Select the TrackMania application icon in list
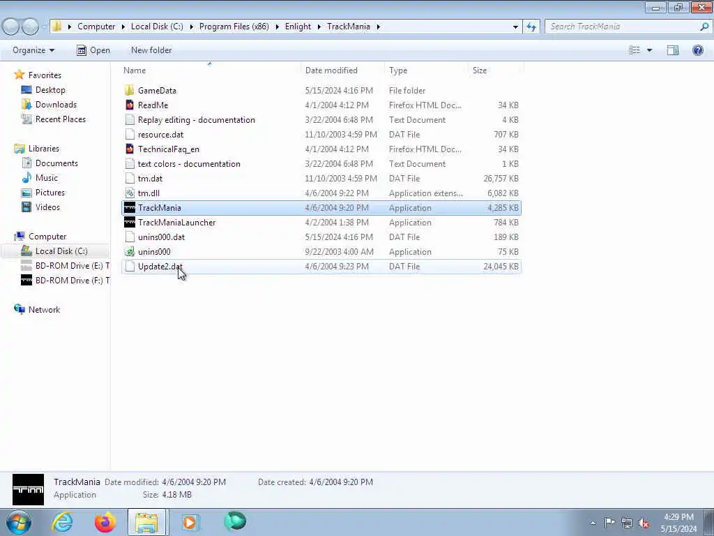This screenshot has height=536, width=714. 129,208
